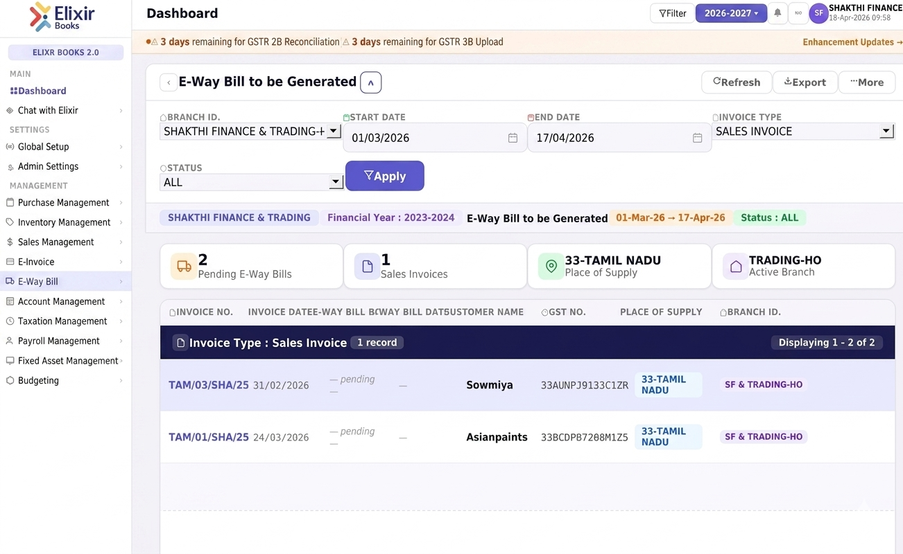Sort by Invoice No. column header
Screen dimensions: 903x554
point(202,312)
